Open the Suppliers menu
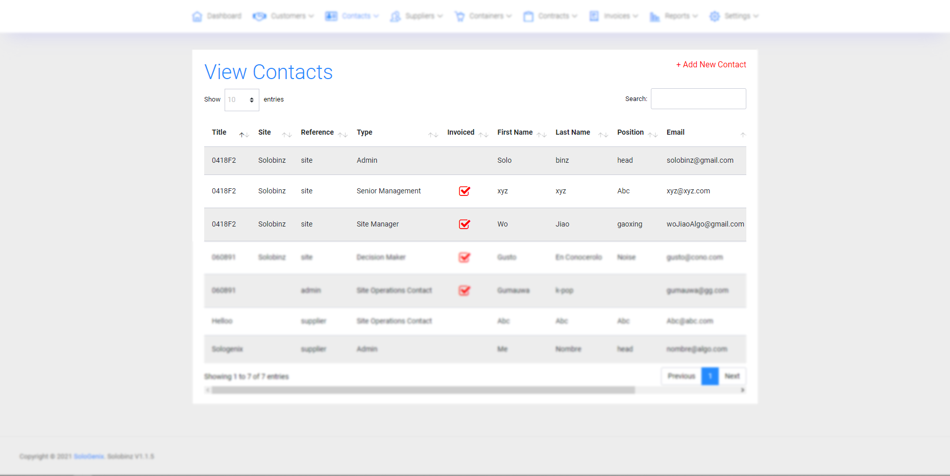The image size is (950, 476). tap(420, 16)
